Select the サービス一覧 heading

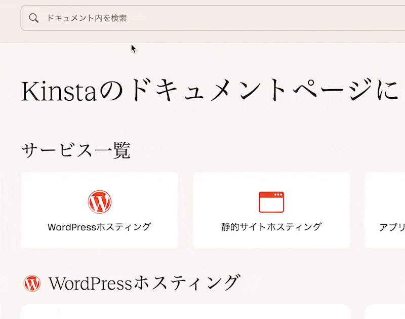coord(76,150)
